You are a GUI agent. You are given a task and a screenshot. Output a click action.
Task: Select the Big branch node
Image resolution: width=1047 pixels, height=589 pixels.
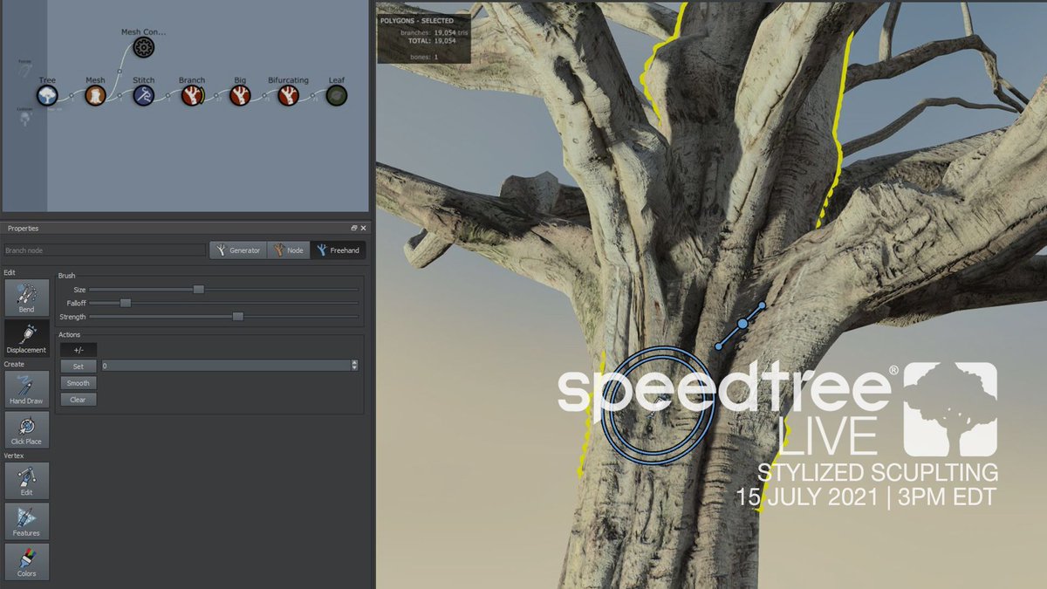(x=240, y=96)
